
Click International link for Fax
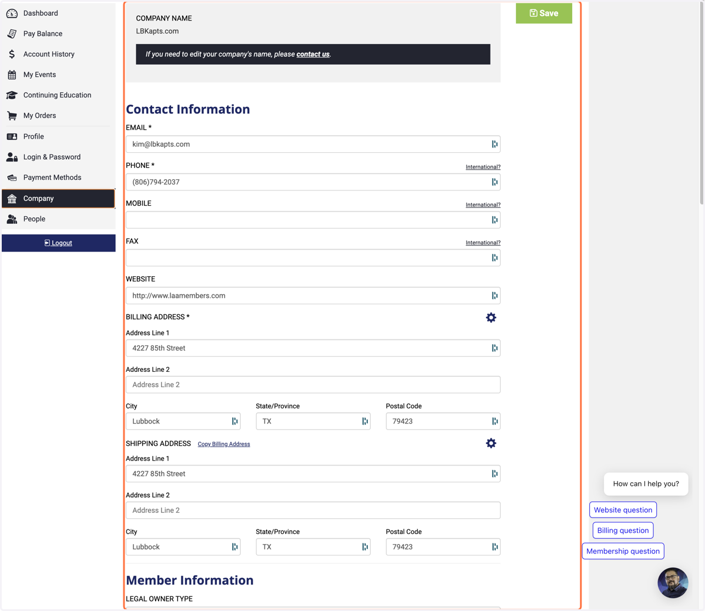[x=483, y=243]
